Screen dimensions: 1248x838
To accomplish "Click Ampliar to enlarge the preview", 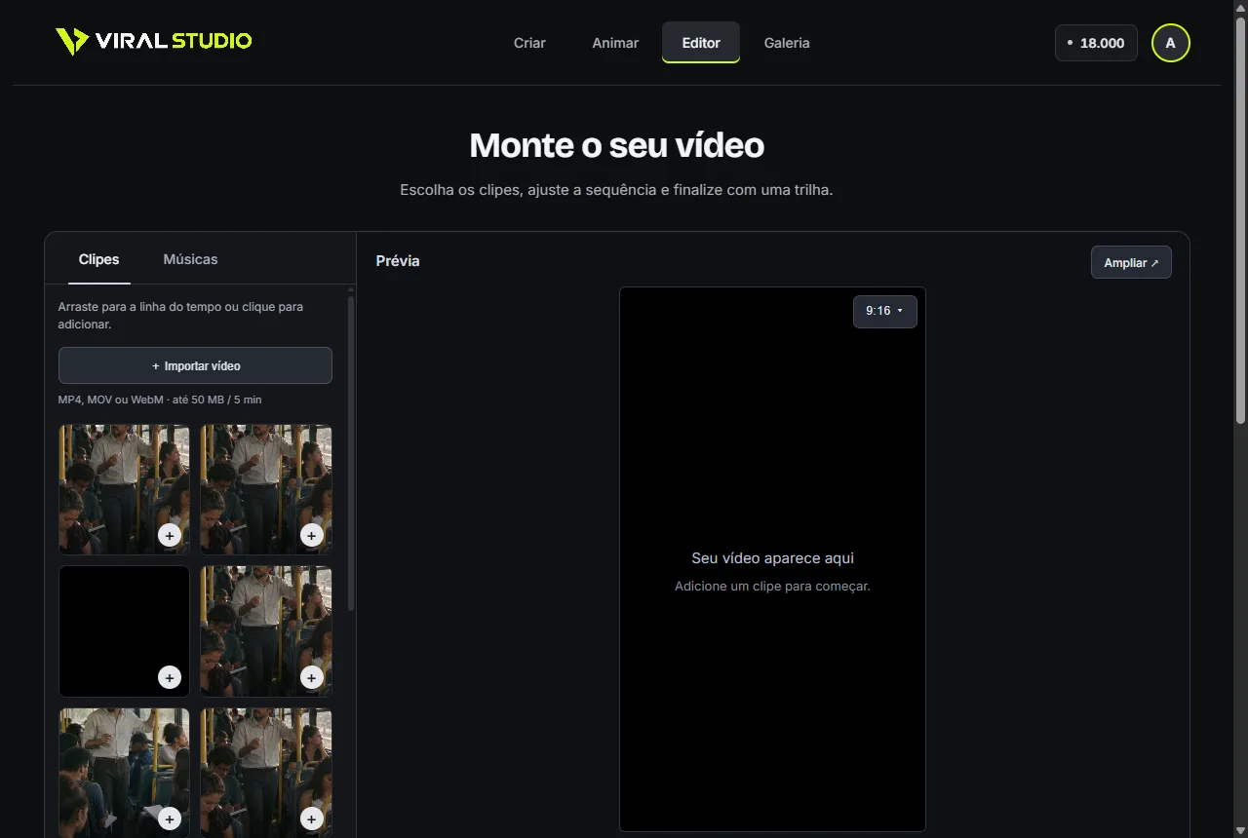I will (x=1131, y=263).
